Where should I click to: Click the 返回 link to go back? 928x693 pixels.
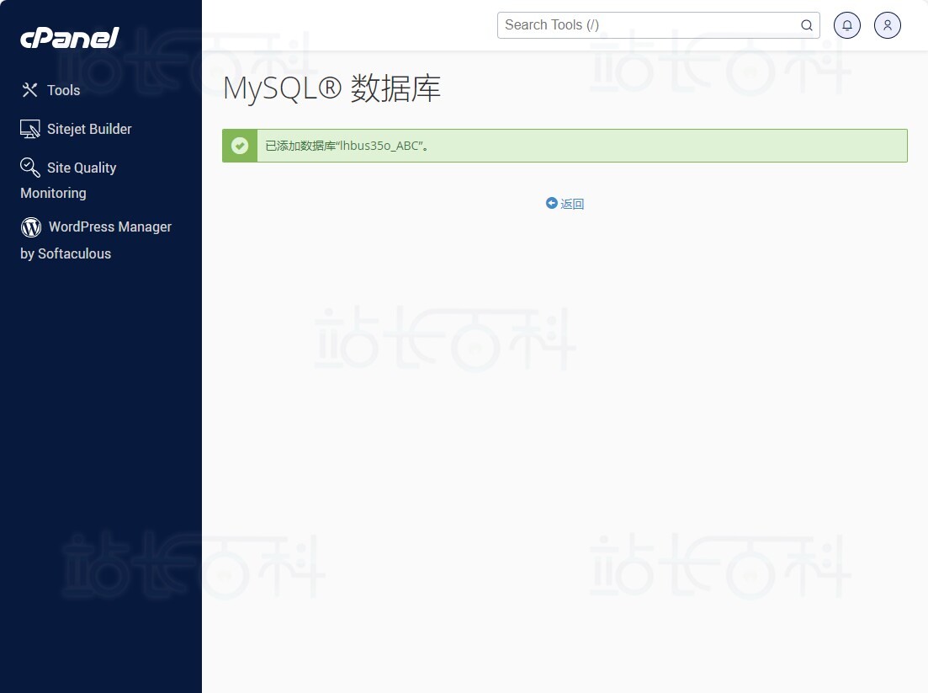(x=571, y=203)
